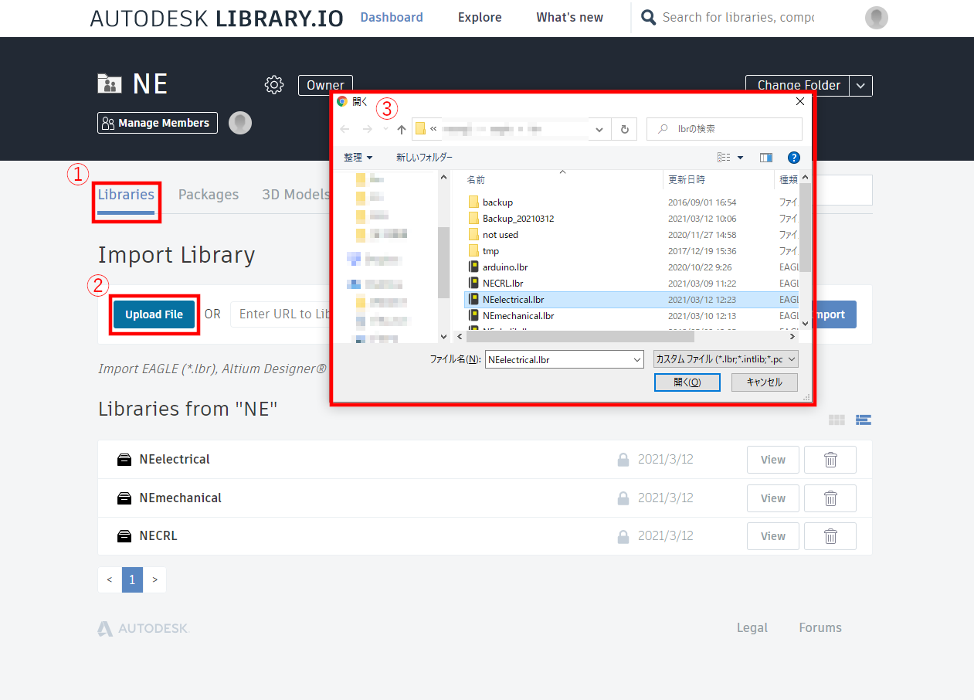Expand the file name combo box list

(x=637, y=359)
